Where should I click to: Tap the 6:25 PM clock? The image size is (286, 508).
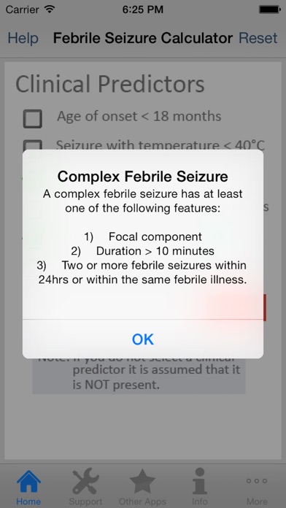tap(143, 9)
